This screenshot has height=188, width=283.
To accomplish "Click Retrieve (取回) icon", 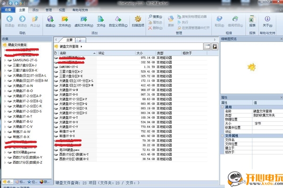I will pos(219,19).
